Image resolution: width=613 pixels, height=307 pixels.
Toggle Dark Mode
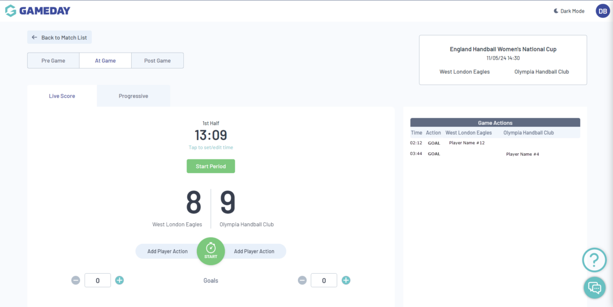[569, 11]
